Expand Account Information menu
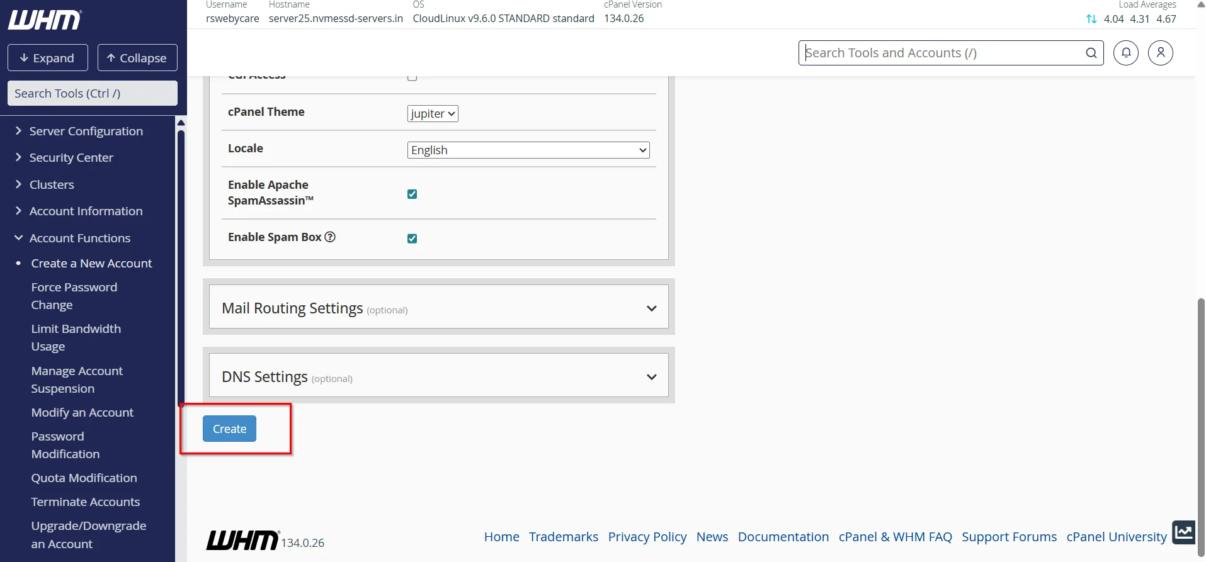The width and height of the screenshot is (1206, 562). tap(86, 211)
